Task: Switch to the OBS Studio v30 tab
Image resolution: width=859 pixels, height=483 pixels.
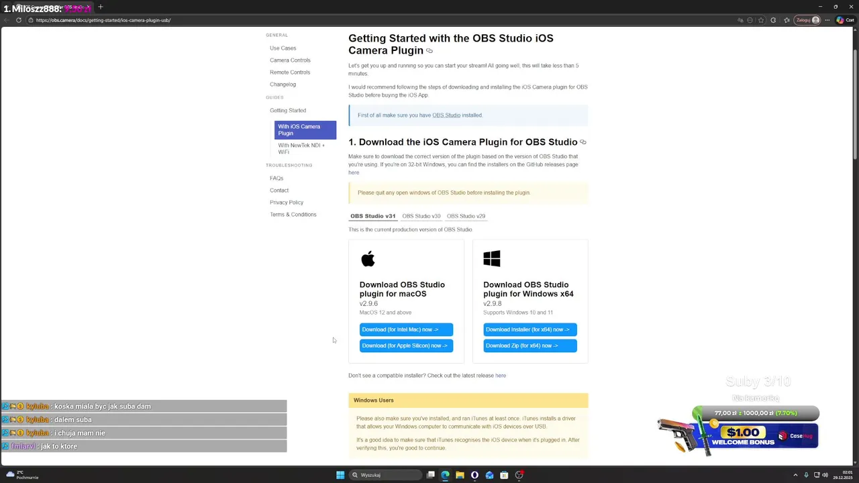Action: tap(421, 216)
